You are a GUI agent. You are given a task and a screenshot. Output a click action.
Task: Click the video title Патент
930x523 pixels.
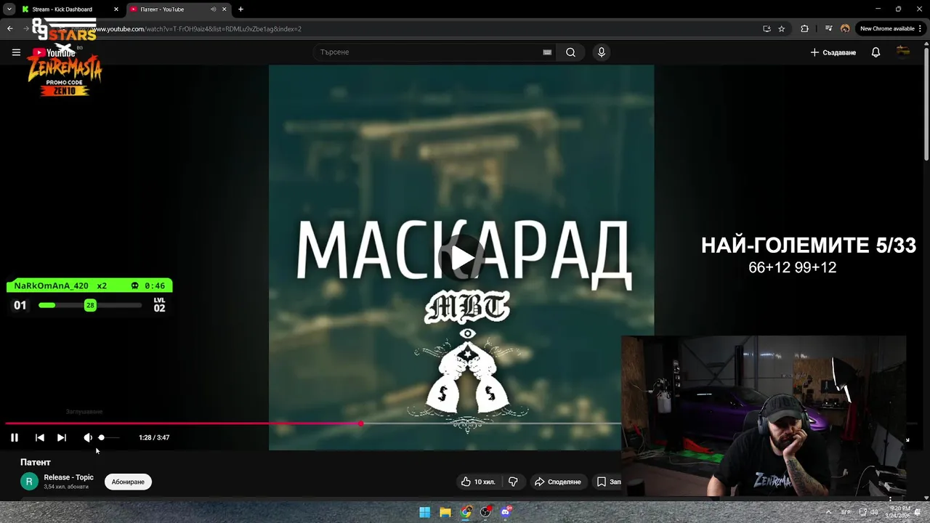(x=36, y=462)
